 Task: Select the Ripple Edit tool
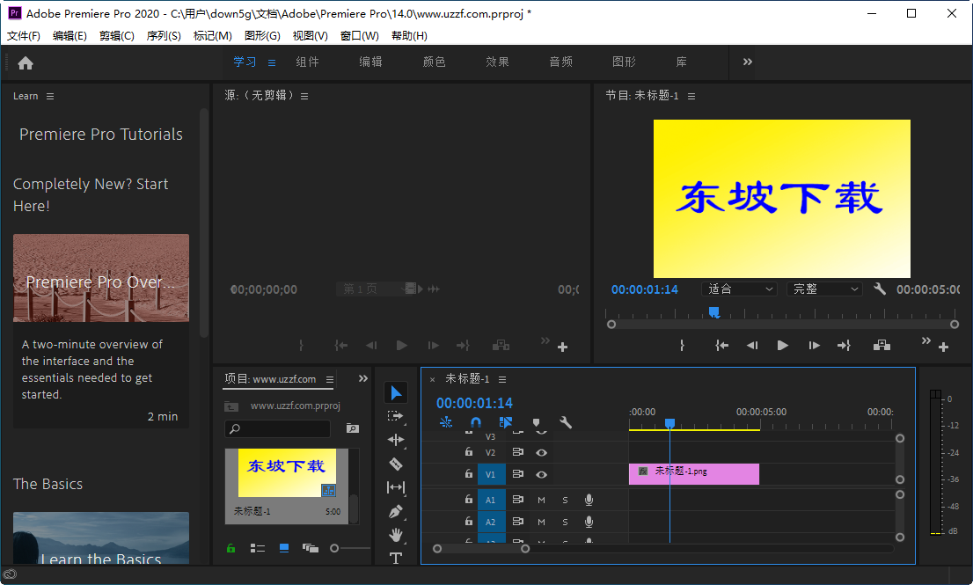396,439
